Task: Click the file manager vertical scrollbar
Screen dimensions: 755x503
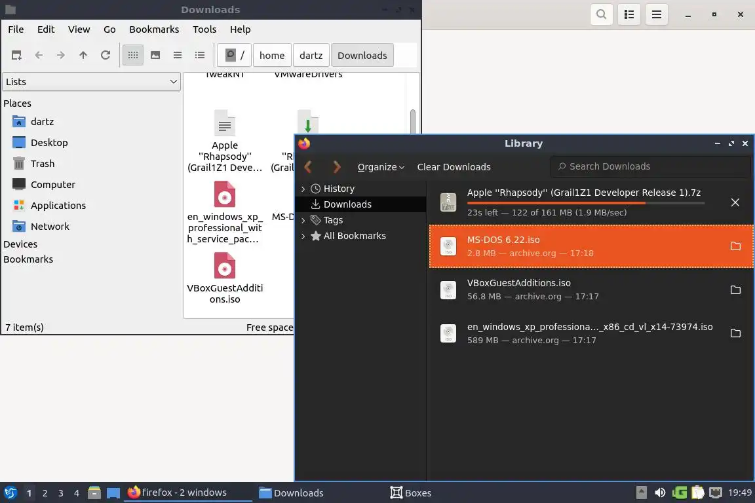Action: click(413, 121)
